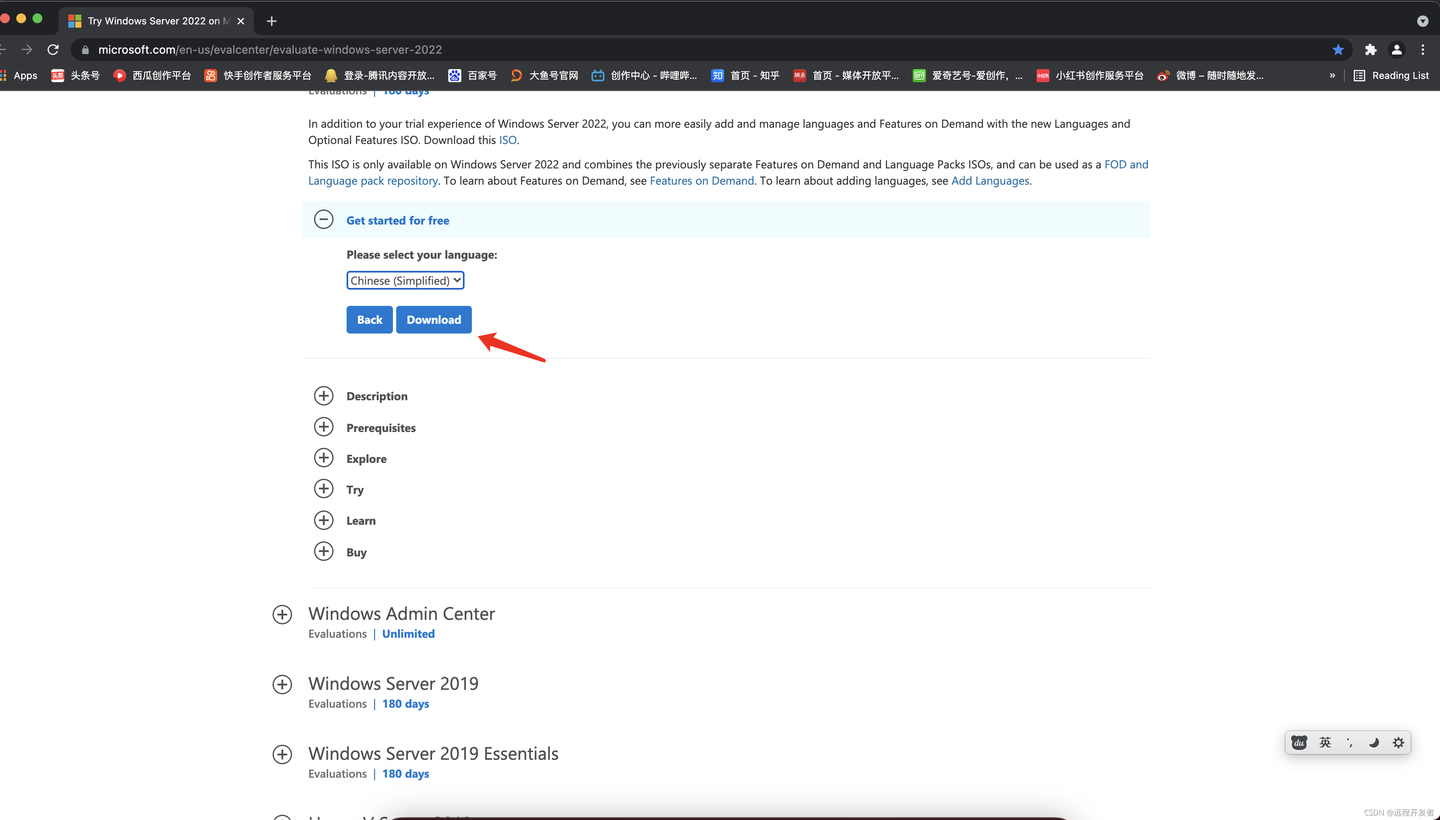Viewport: 1440px width, 820px height.
Task: Open the 爱奇艺号-爱创作 bookmark
Action: tap(967, 76)
